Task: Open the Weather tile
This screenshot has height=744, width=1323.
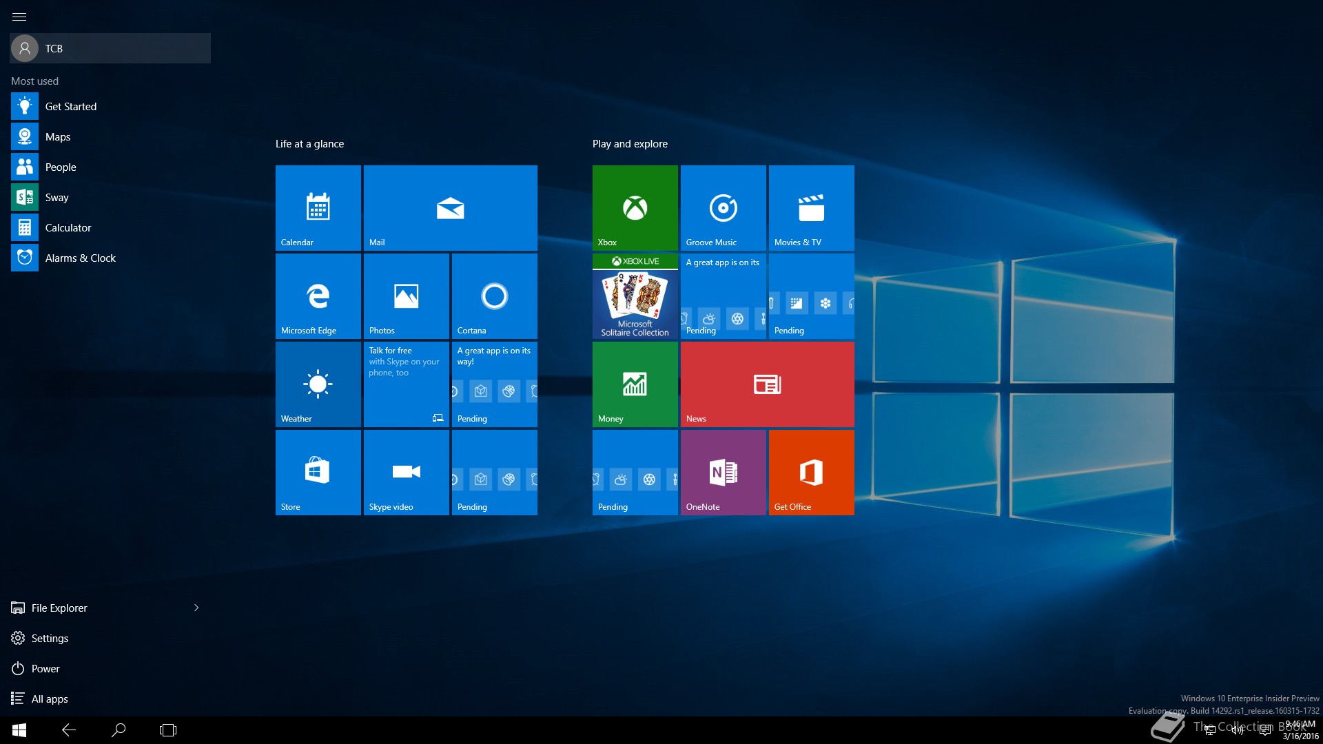Action: pyautogui.click(x=318, y=384)
